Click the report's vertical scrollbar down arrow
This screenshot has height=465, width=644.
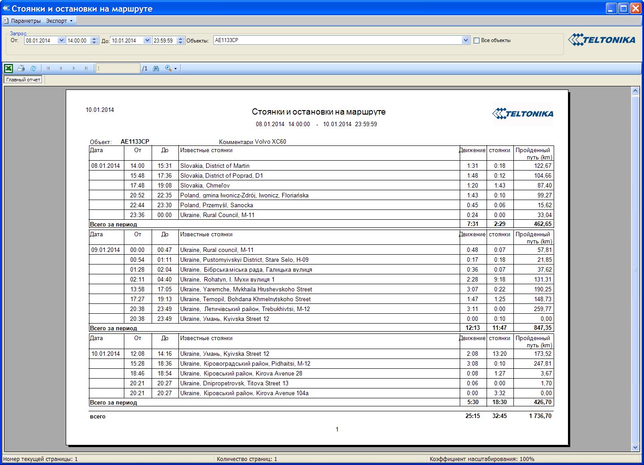(635, 447)
